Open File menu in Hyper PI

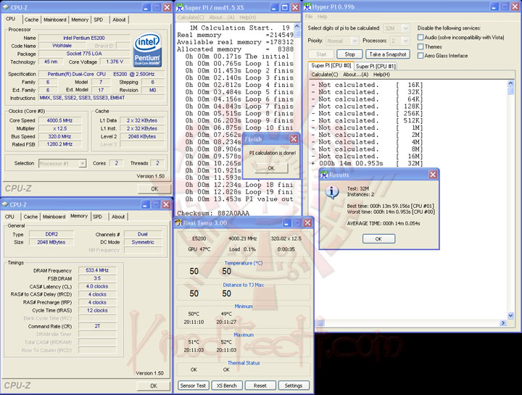[x=309, y=17]
